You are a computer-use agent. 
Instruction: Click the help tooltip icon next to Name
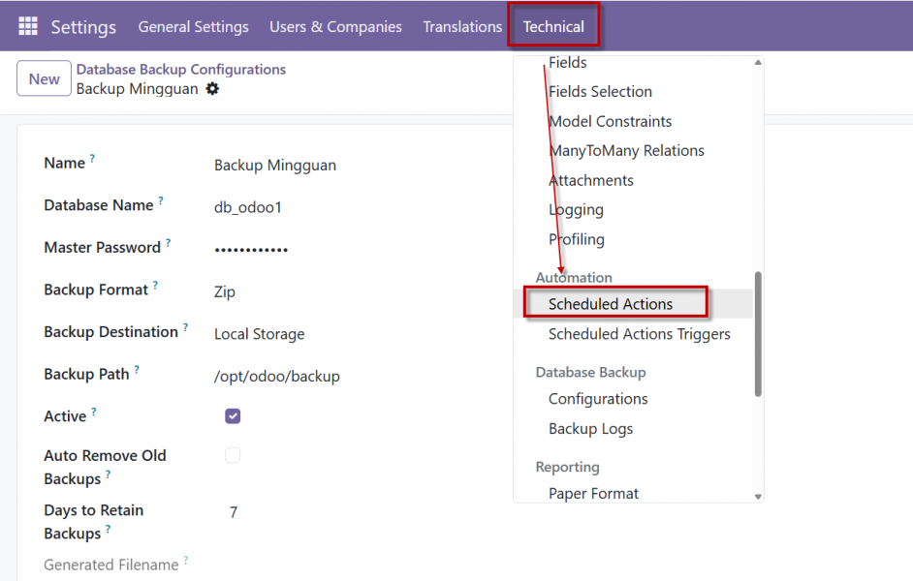point(93,158)
